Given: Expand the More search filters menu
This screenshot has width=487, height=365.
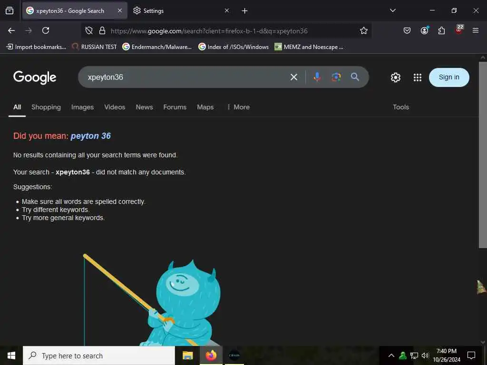Looking at the screenshot, I should (x=238, y=107).
